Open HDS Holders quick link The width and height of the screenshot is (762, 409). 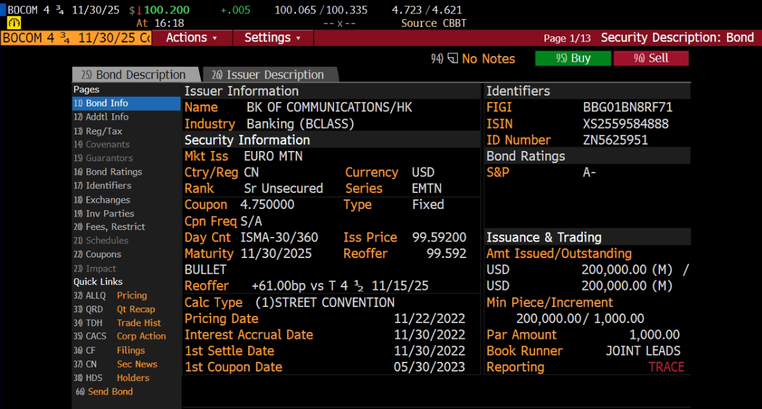(112, 377)
